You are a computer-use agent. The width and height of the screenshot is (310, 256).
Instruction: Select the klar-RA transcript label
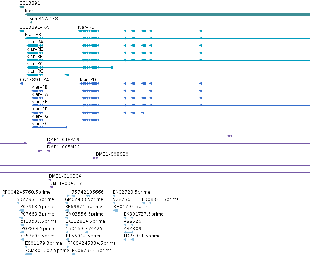click(35, 42)
